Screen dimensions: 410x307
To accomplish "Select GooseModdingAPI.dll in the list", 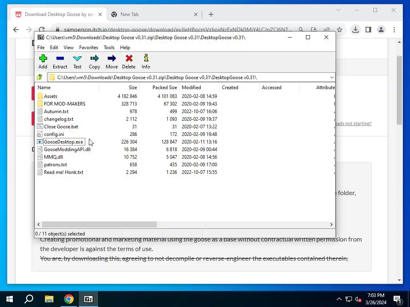I will (x=67, y=150).
